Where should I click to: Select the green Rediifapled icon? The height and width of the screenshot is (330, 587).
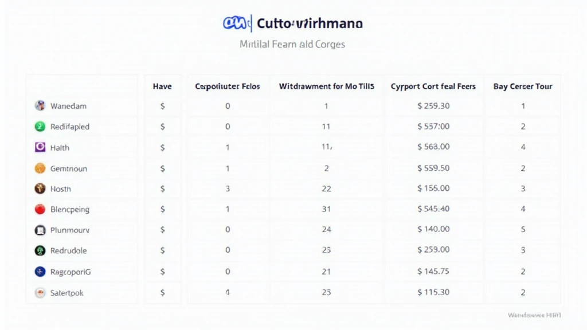coord(40,127)
